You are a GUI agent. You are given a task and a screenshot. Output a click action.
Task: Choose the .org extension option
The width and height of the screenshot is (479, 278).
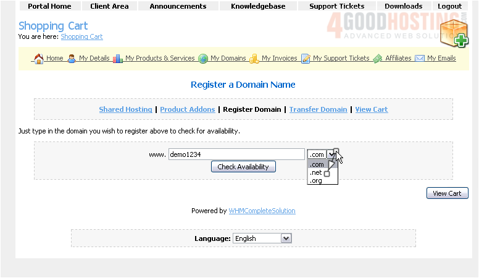pos(316,181)
